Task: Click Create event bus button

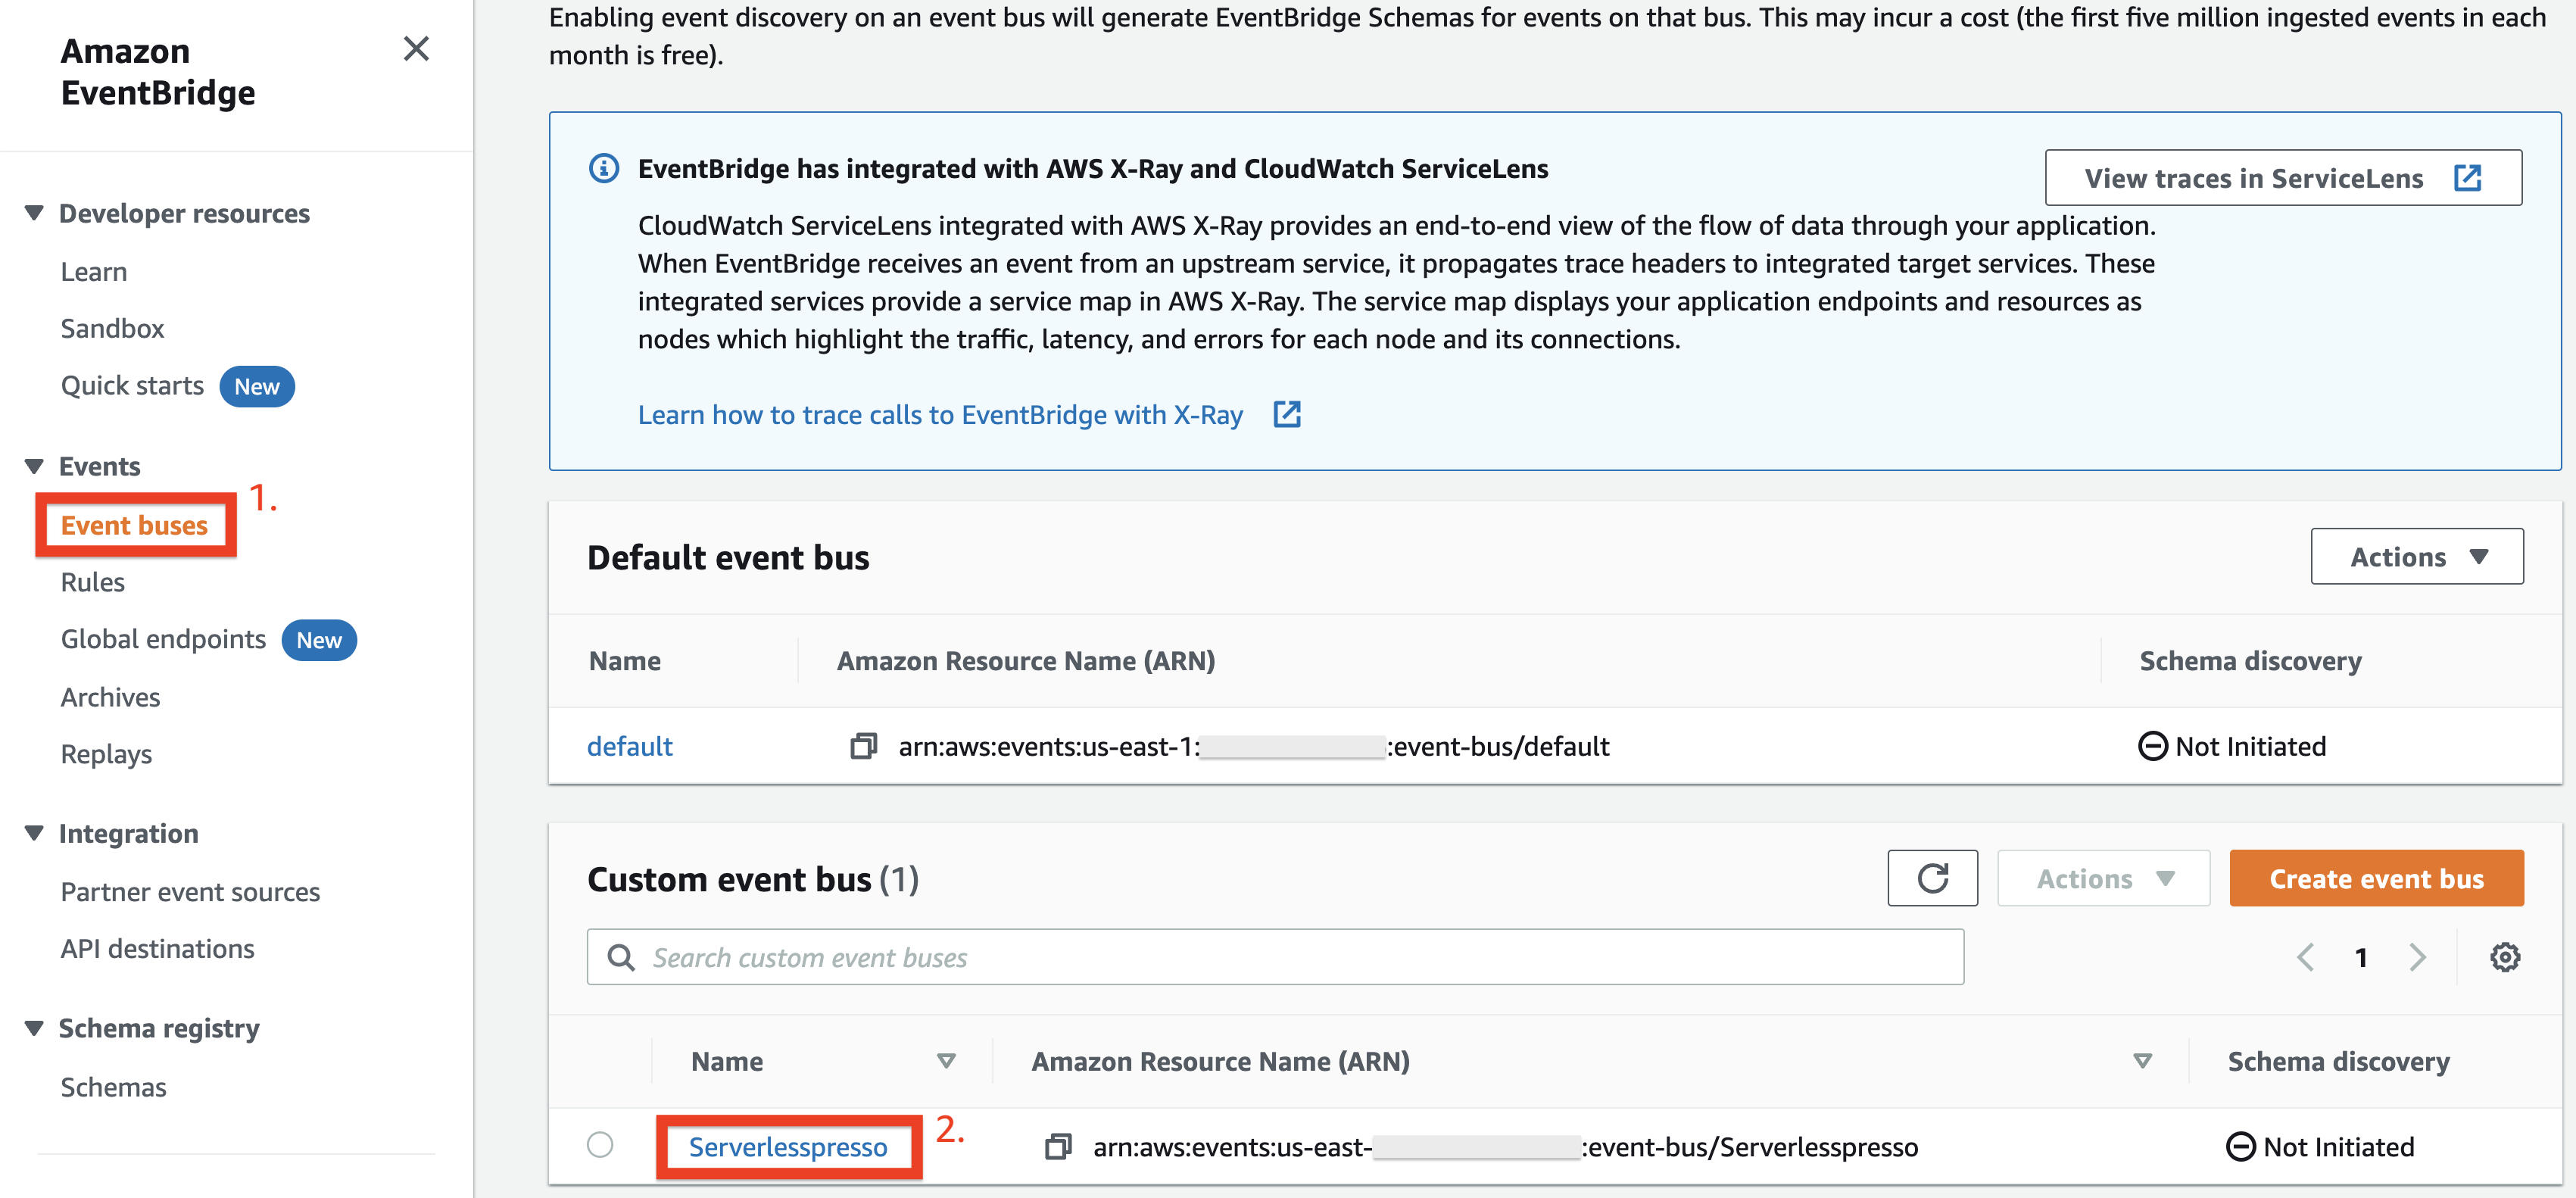Action: [2376, 879]
